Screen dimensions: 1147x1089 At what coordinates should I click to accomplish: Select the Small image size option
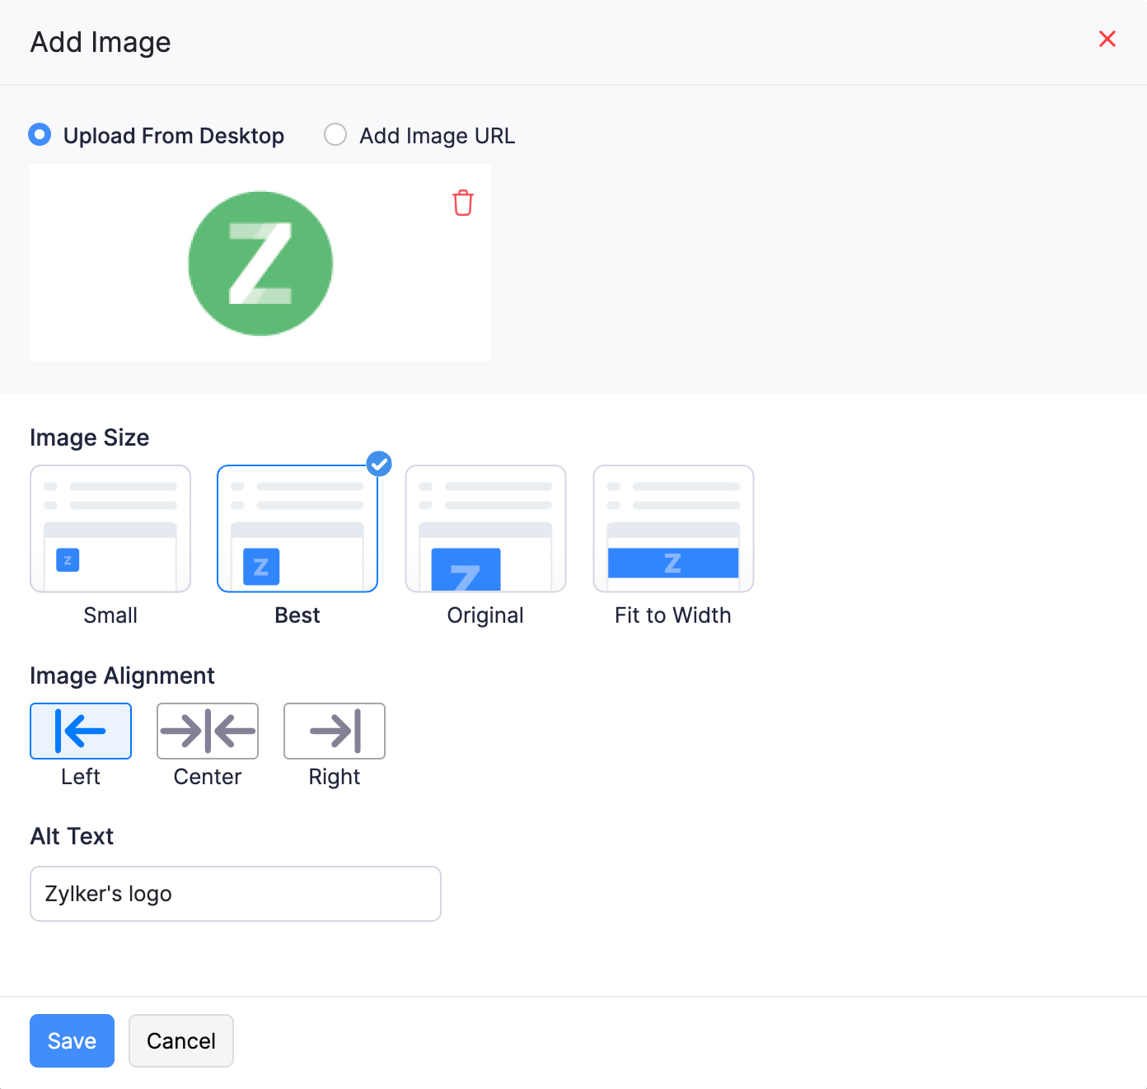tap(110, 528)
